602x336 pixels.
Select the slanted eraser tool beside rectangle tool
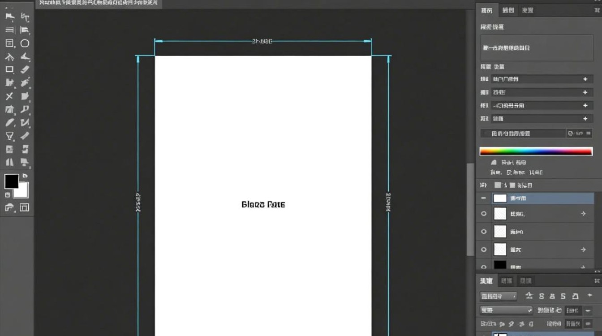pos(25,69)
